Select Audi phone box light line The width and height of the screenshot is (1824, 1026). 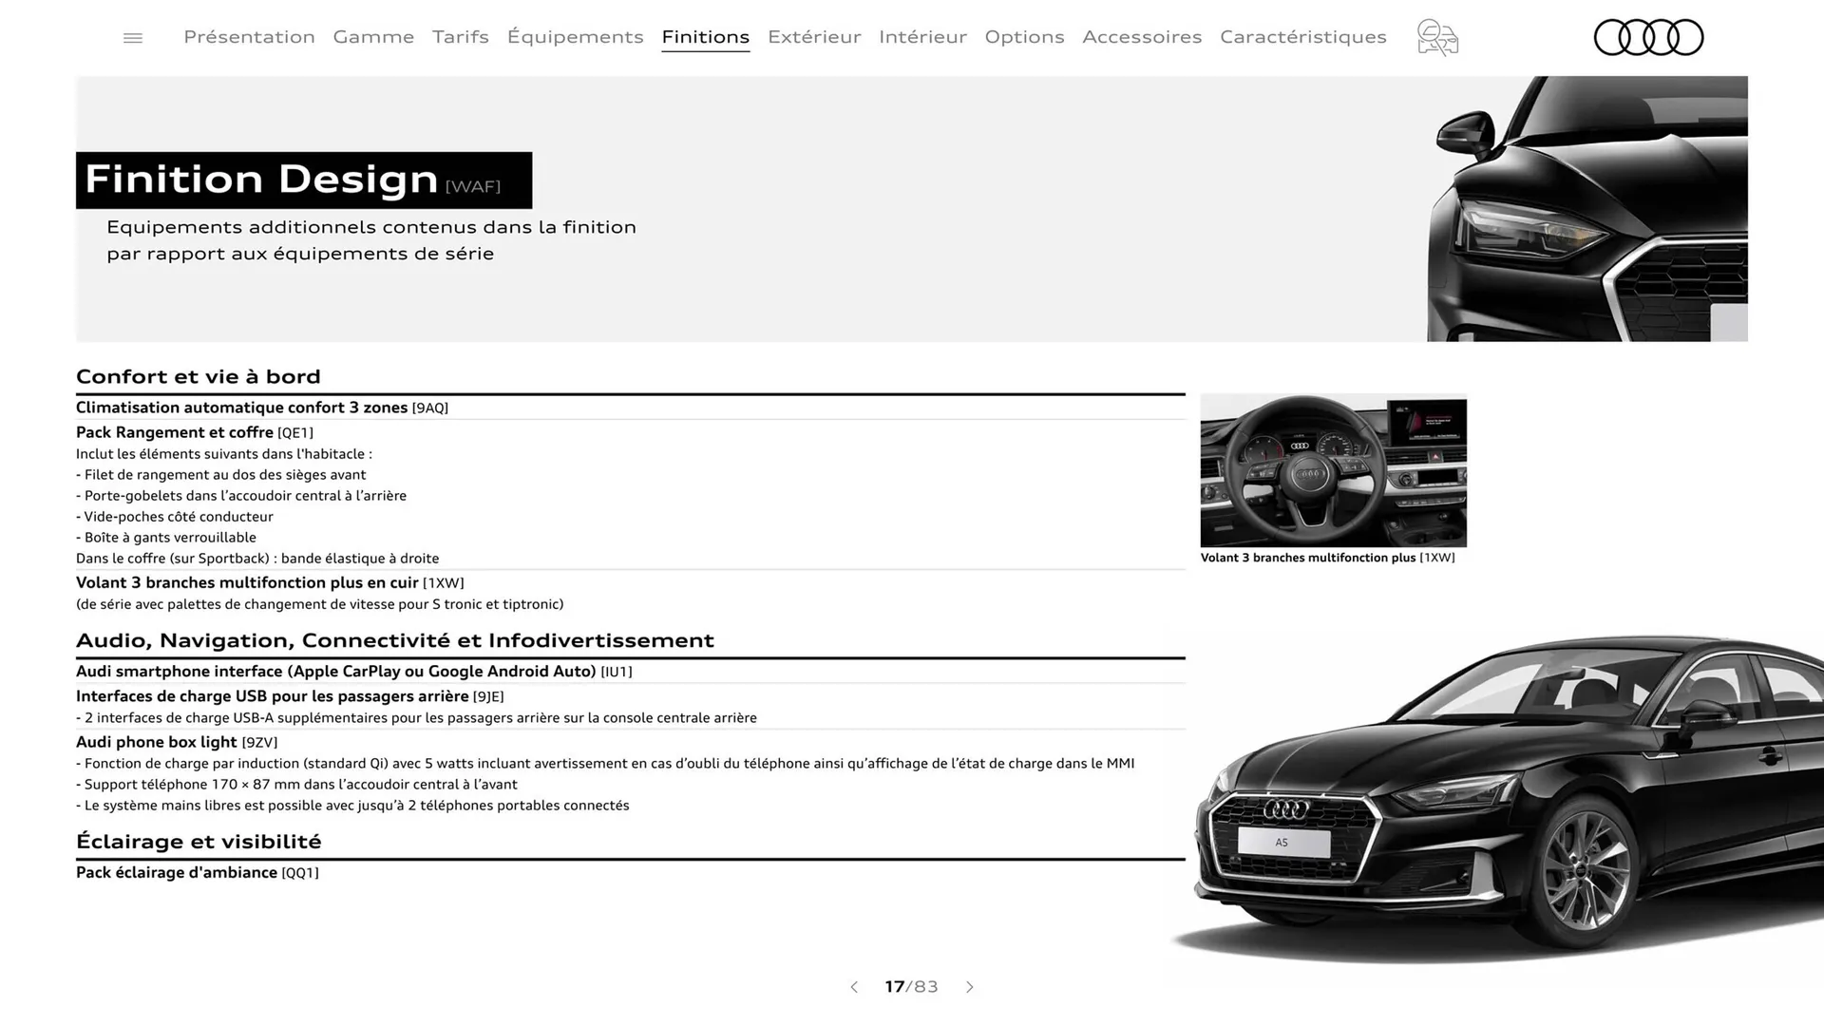pos(177,742)
